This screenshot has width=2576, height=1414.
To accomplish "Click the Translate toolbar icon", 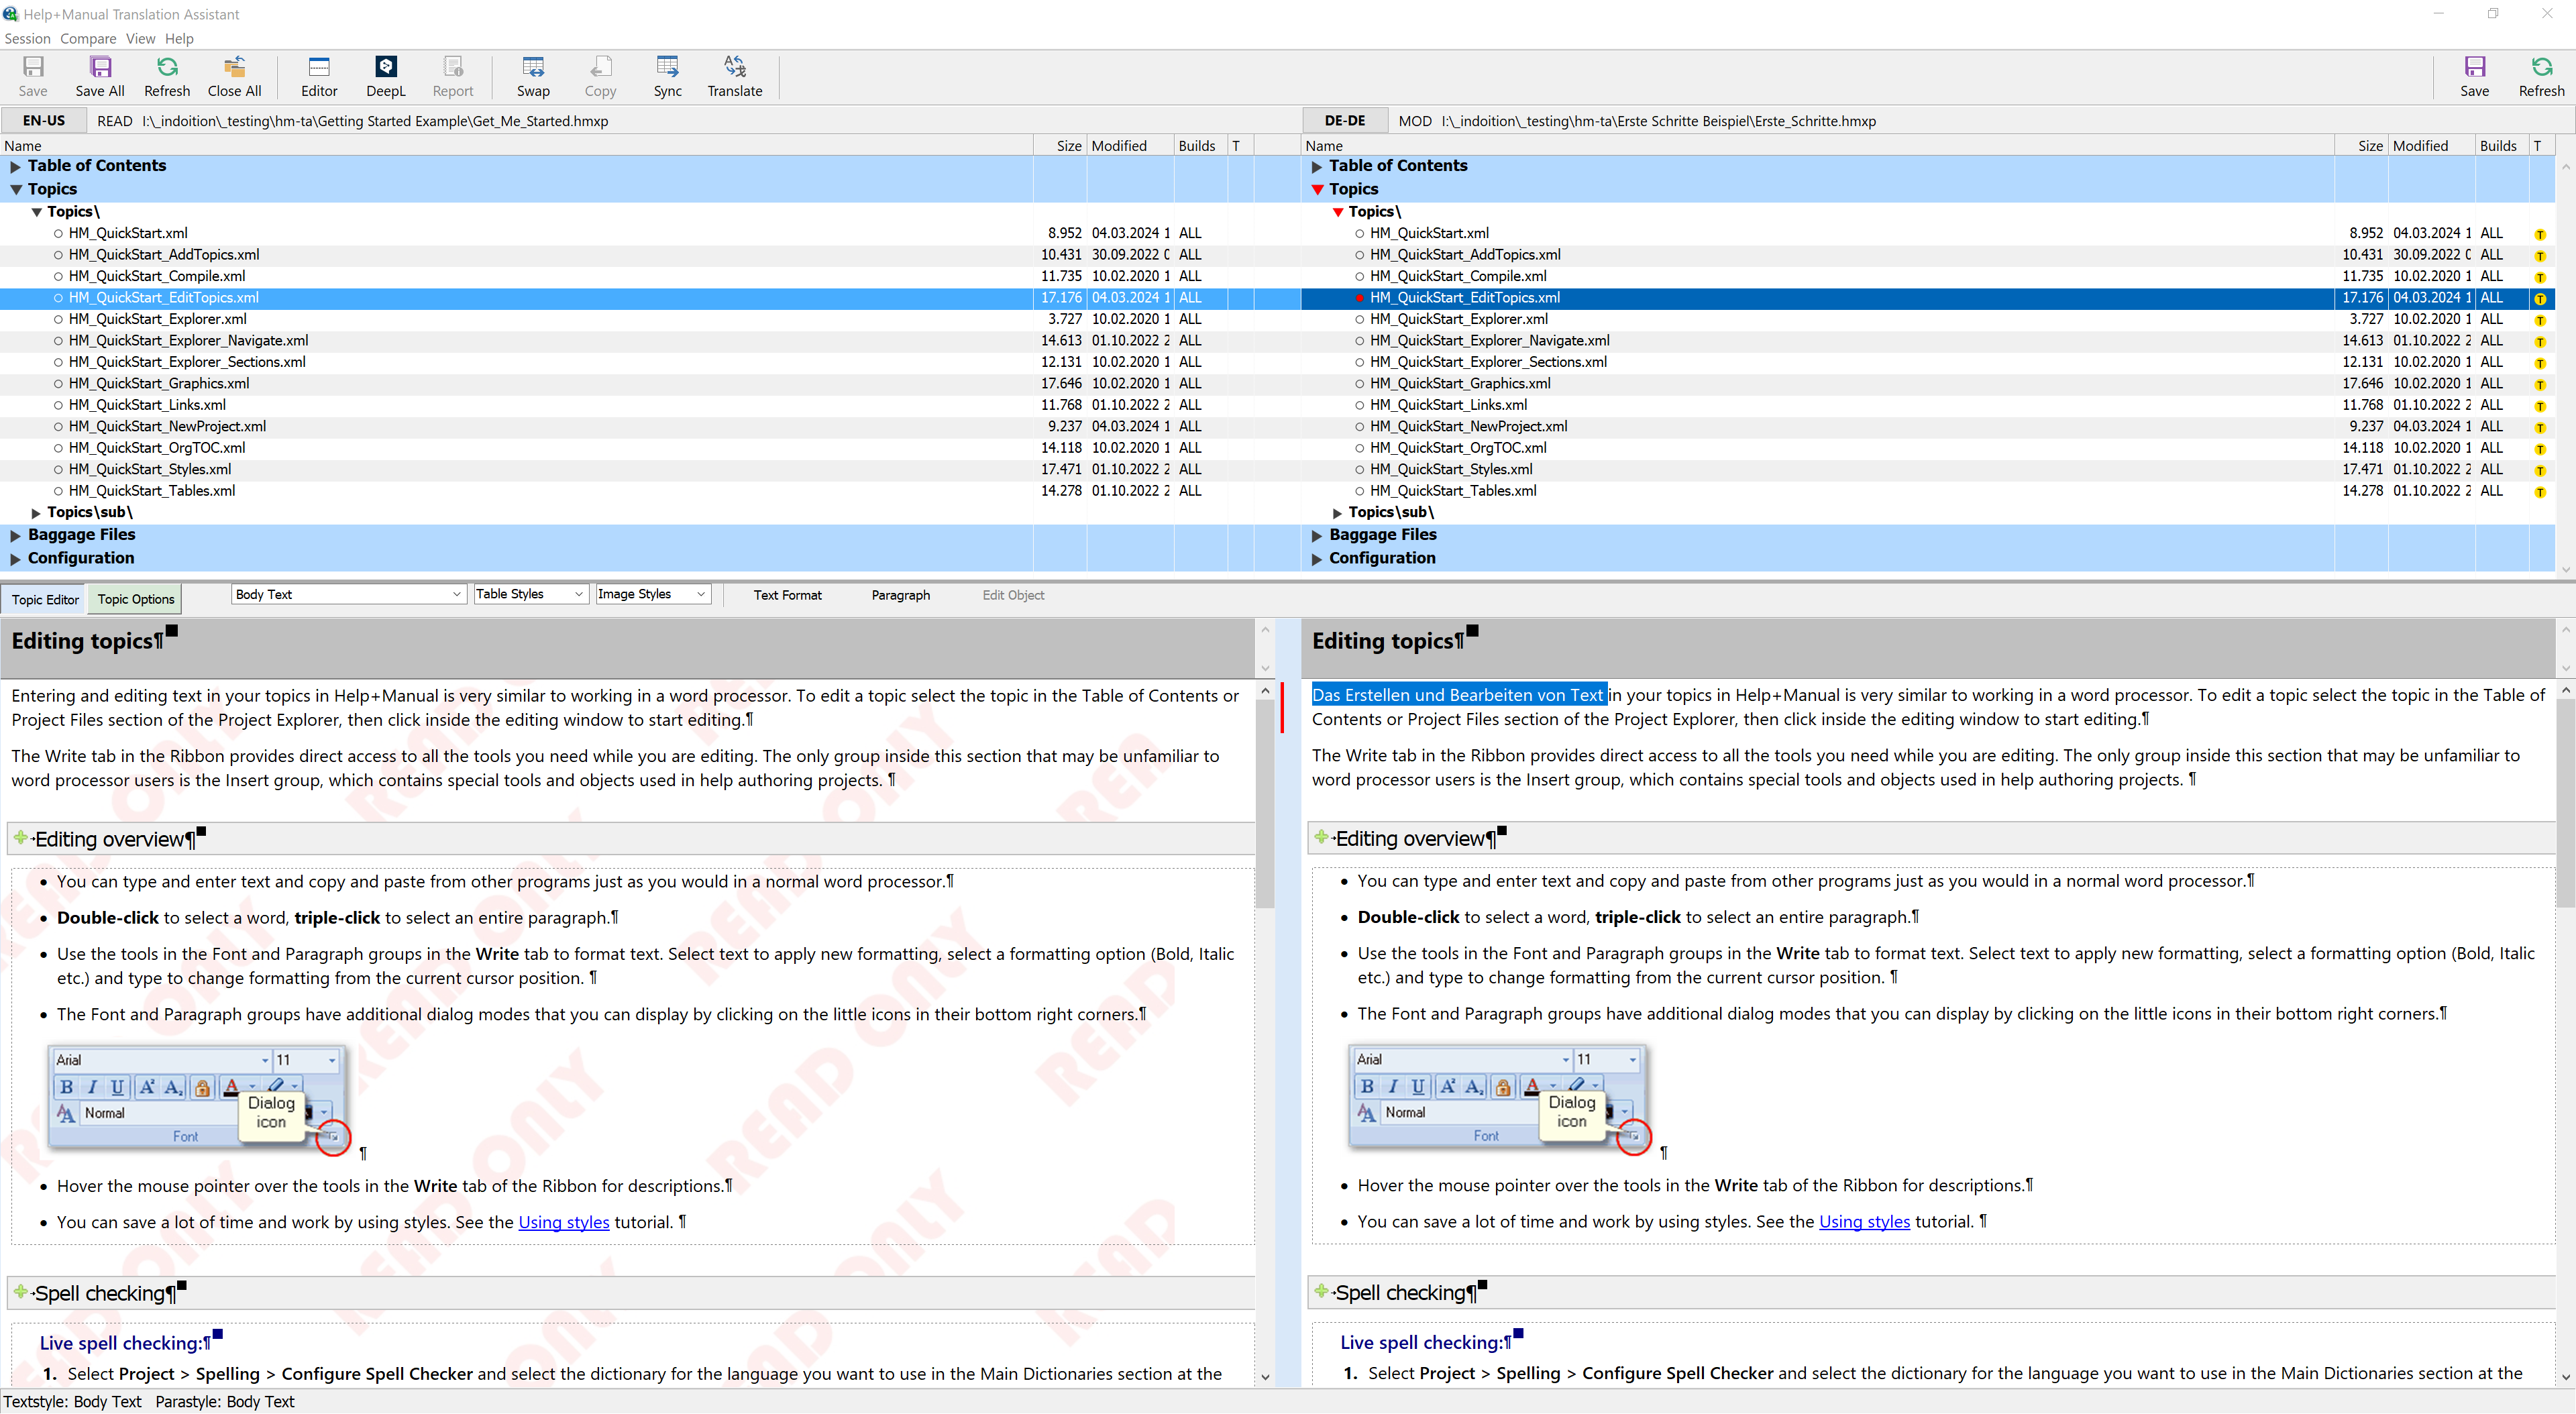I will [x=735, y=76].
